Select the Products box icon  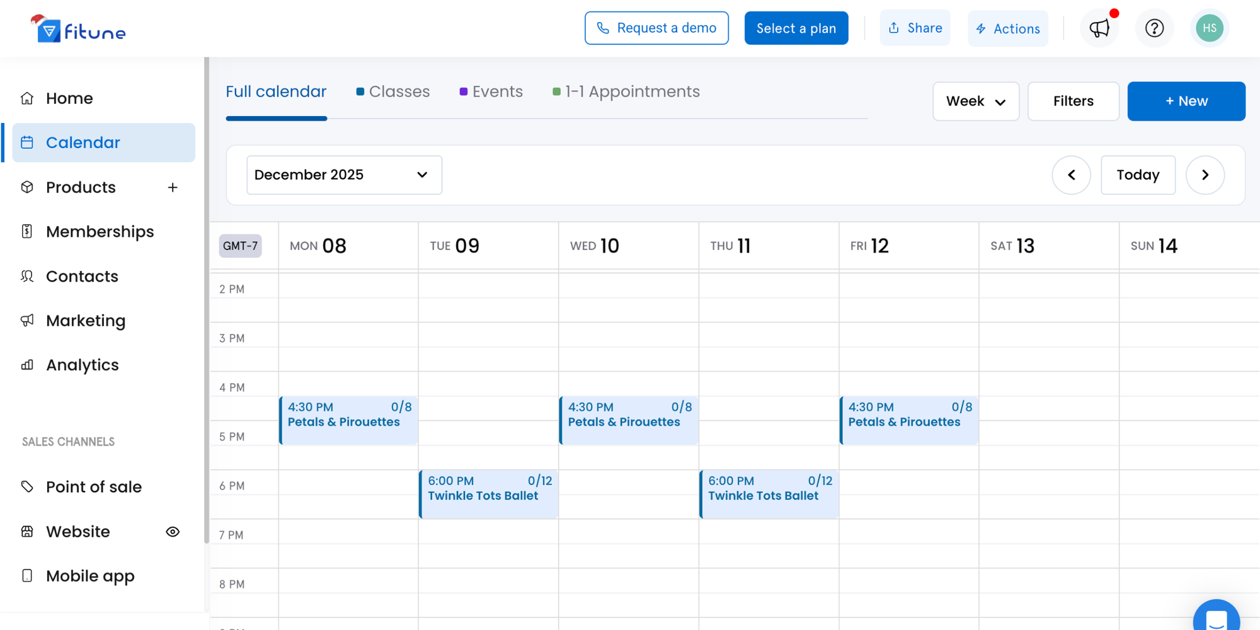click(x=26, y=187)
